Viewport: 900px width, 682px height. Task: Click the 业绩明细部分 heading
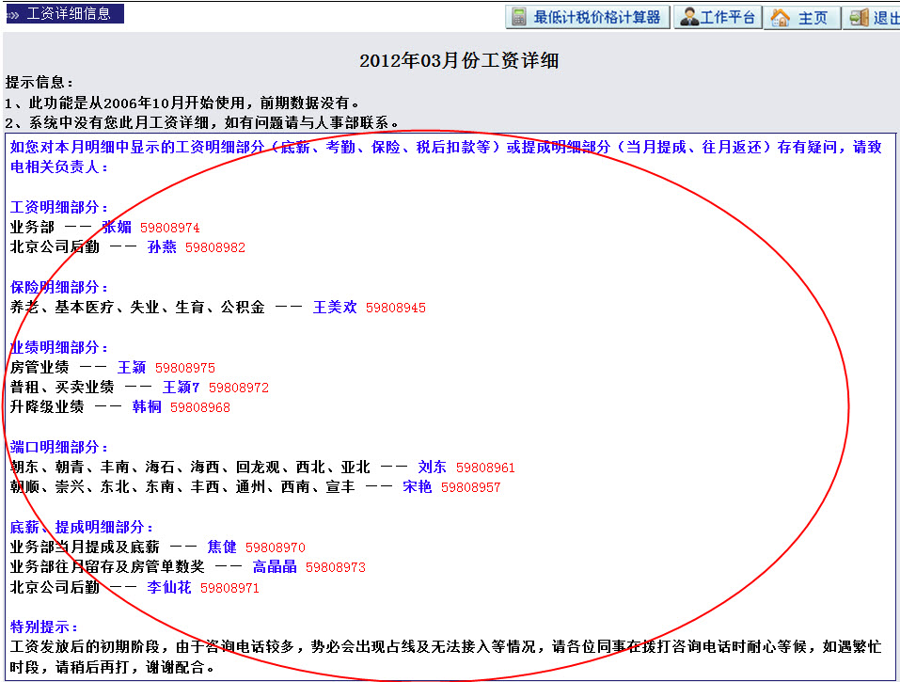pos(59,347)
